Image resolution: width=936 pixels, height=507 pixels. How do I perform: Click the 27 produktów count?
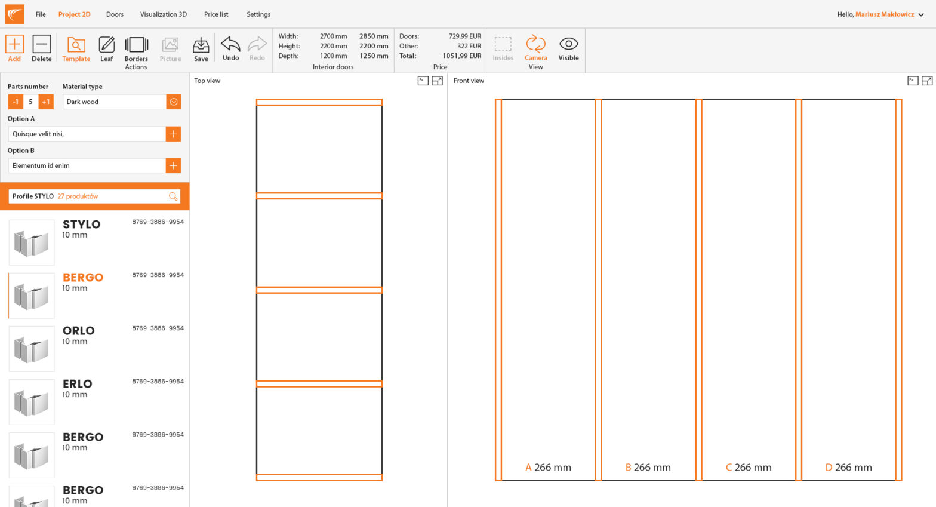pyautogui.click(x=78, y=196)
